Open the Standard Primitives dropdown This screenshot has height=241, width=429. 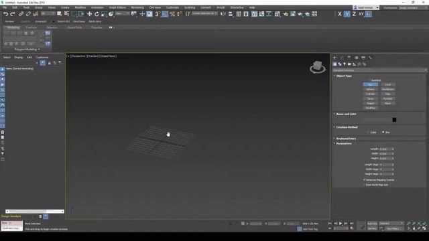[379, 70]
